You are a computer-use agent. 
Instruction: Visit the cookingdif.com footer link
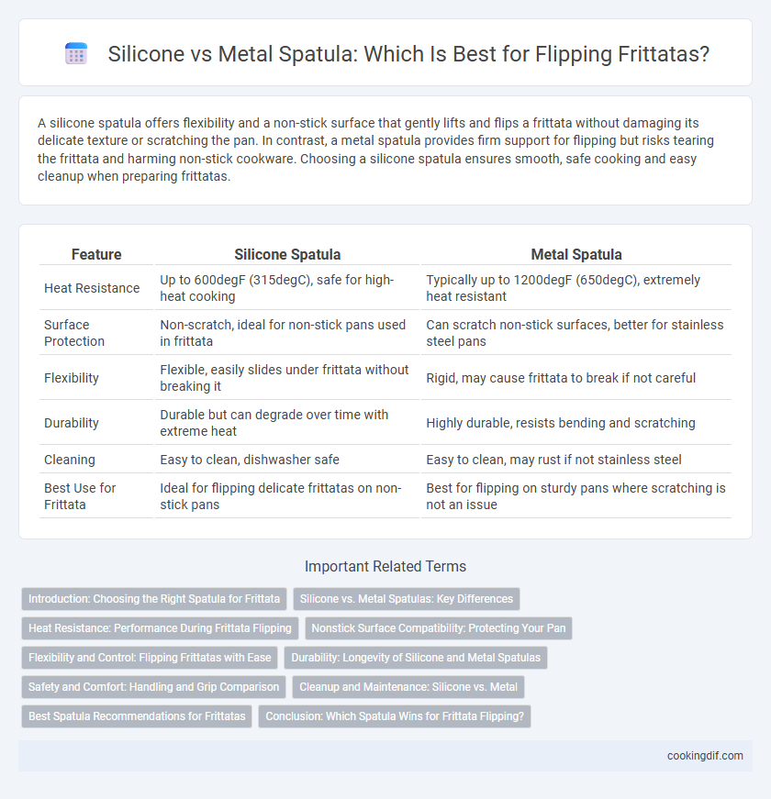(x=705, y=756)
